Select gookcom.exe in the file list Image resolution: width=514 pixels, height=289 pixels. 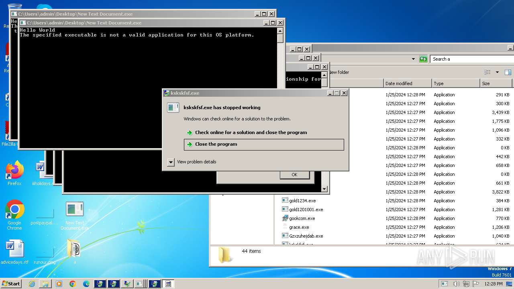[x=302, y=218]
